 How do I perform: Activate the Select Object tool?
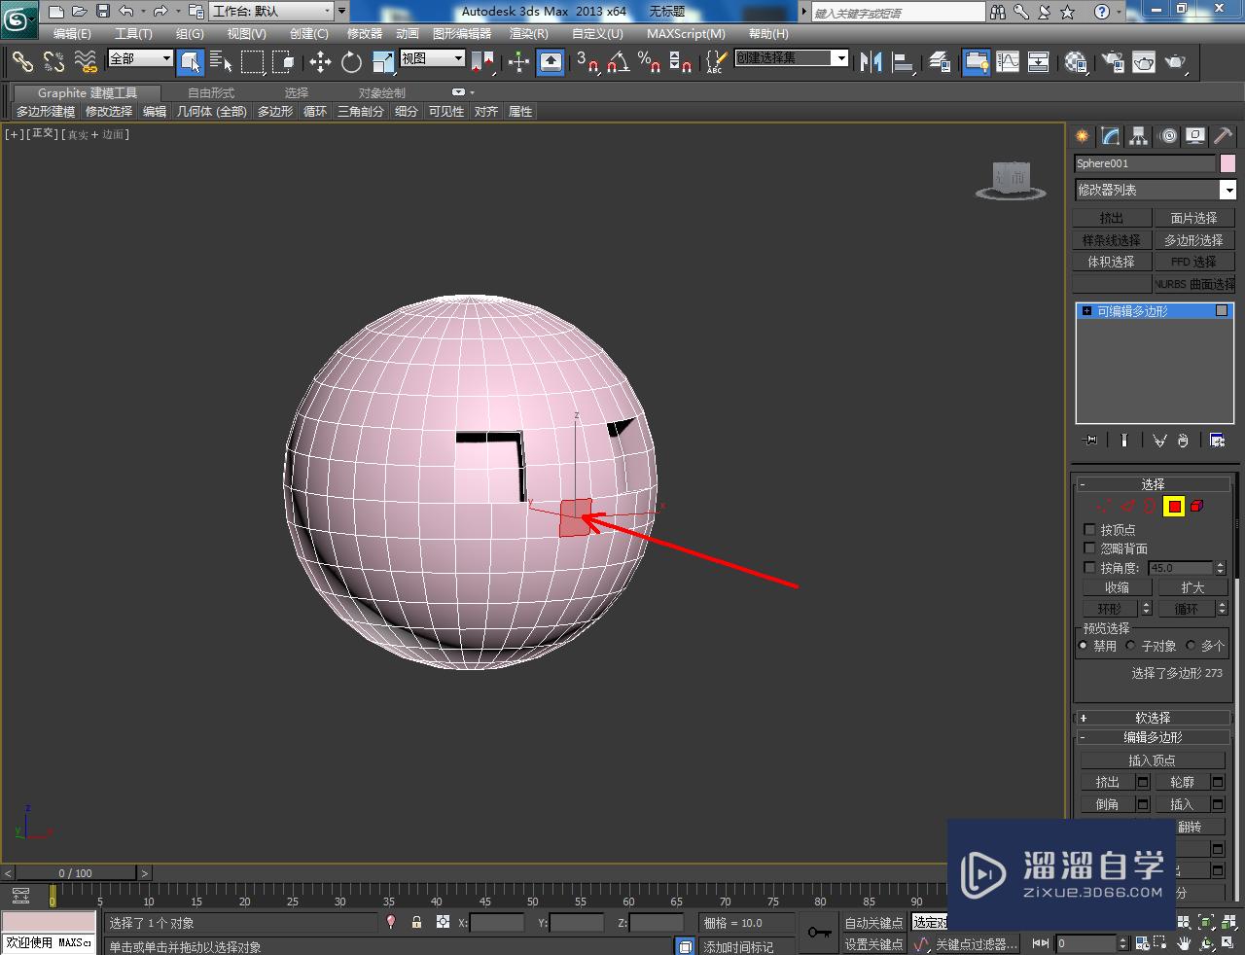point(191,62)
